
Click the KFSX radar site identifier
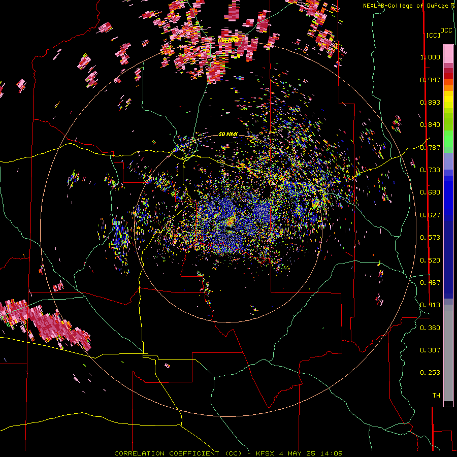click(x=265, y=453)
